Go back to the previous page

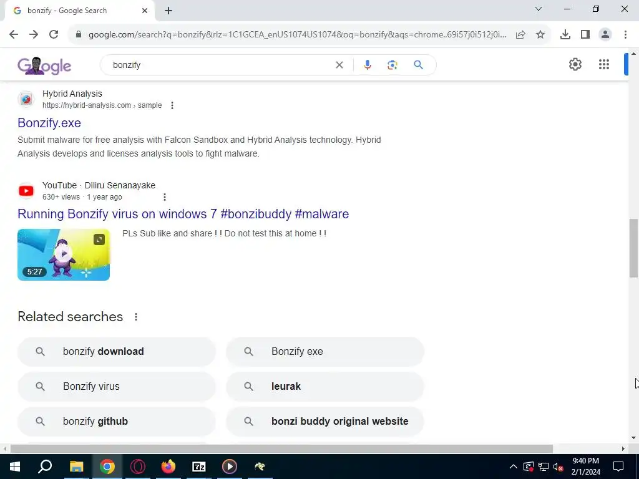click(14, 35)
